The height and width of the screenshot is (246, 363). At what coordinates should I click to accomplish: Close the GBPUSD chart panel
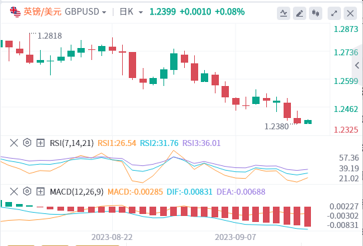350,13
